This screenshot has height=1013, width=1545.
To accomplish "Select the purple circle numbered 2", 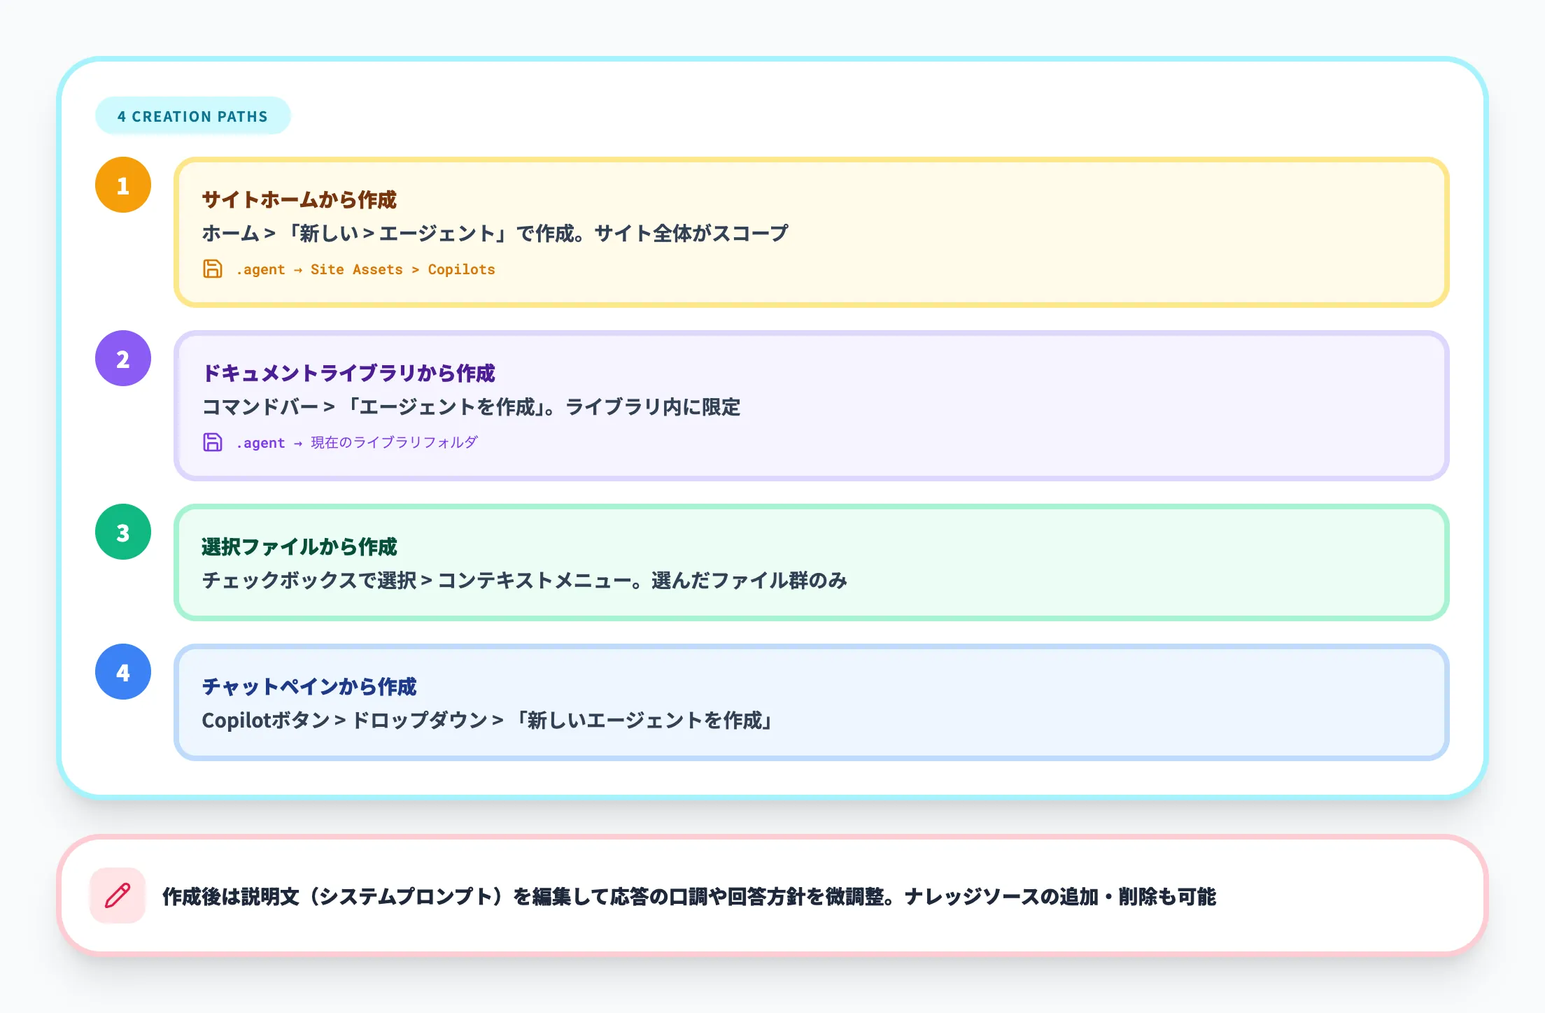I will tap(123, 359).
